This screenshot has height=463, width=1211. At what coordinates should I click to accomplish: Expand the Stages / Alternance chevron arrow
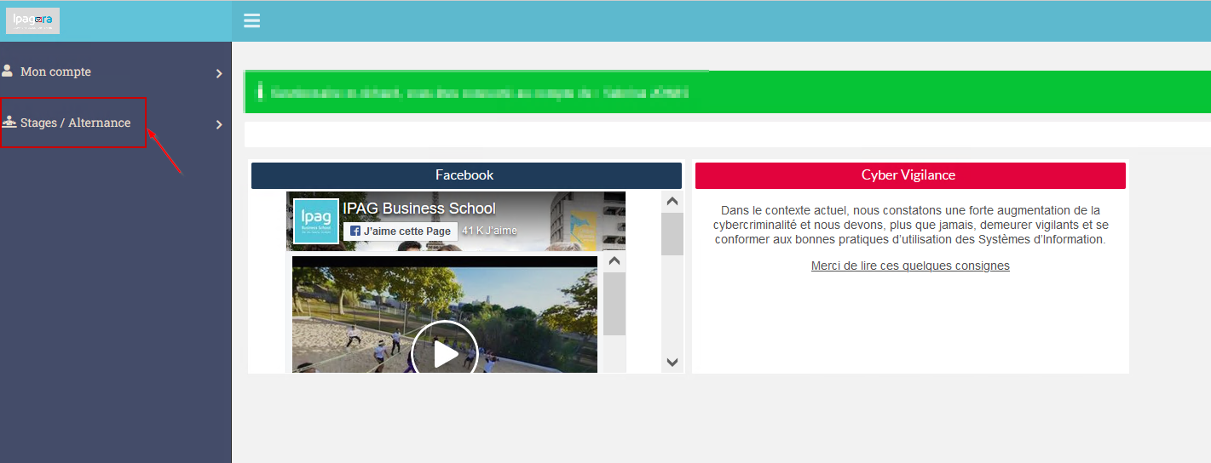219,125
